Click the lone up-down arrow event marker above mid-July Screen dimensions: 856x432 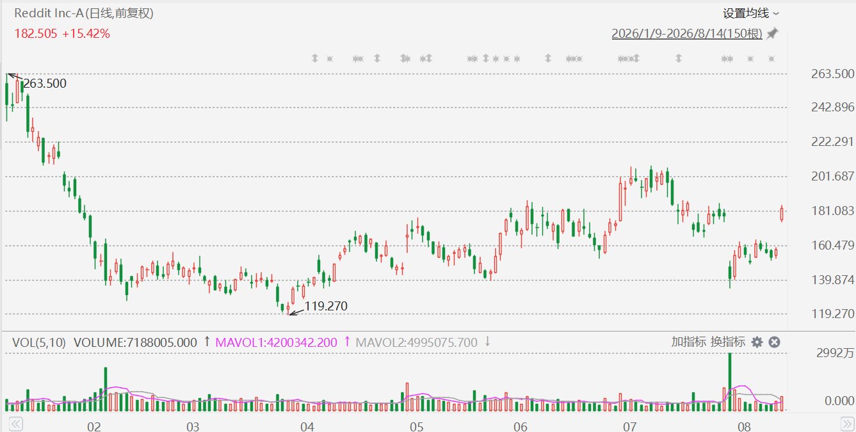click(x=678, y=59)
